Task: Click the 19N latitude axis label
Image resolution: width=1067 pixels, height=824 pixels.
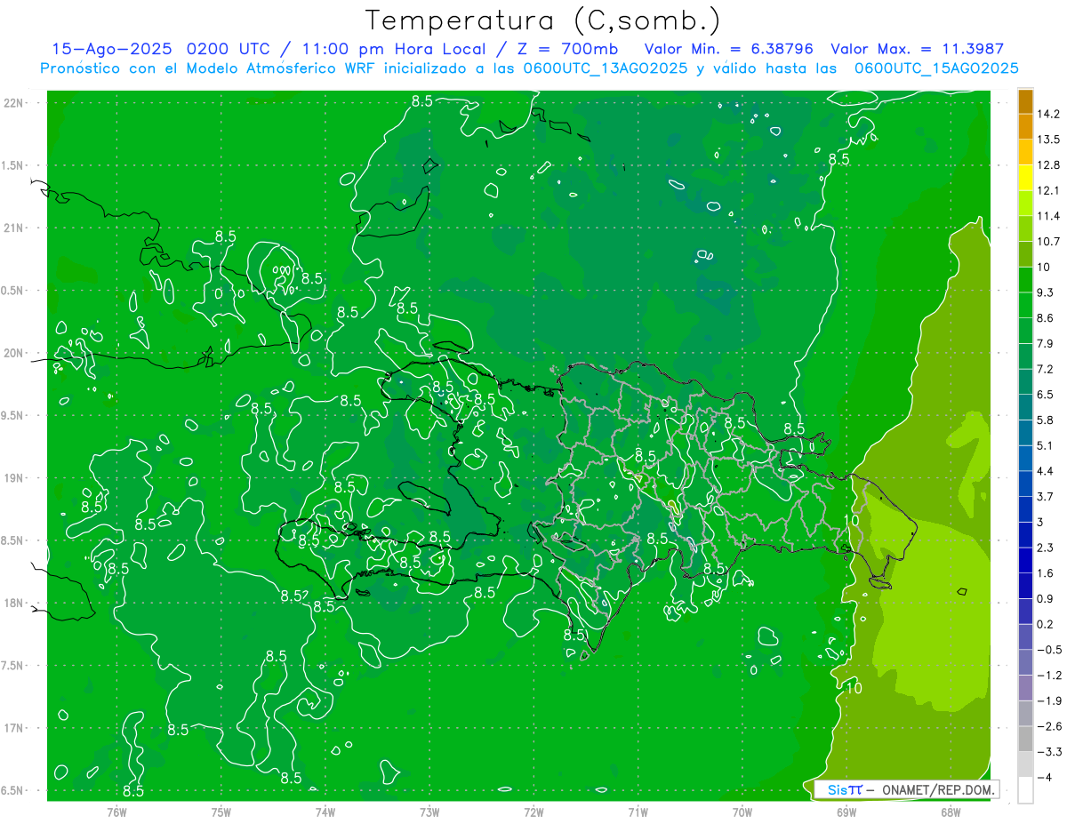Action: (x=13, y=478)
